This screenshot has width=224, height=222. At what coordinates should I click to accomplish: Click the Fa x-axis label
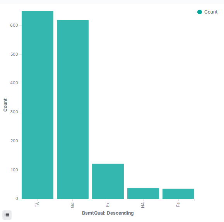point(178,205)
